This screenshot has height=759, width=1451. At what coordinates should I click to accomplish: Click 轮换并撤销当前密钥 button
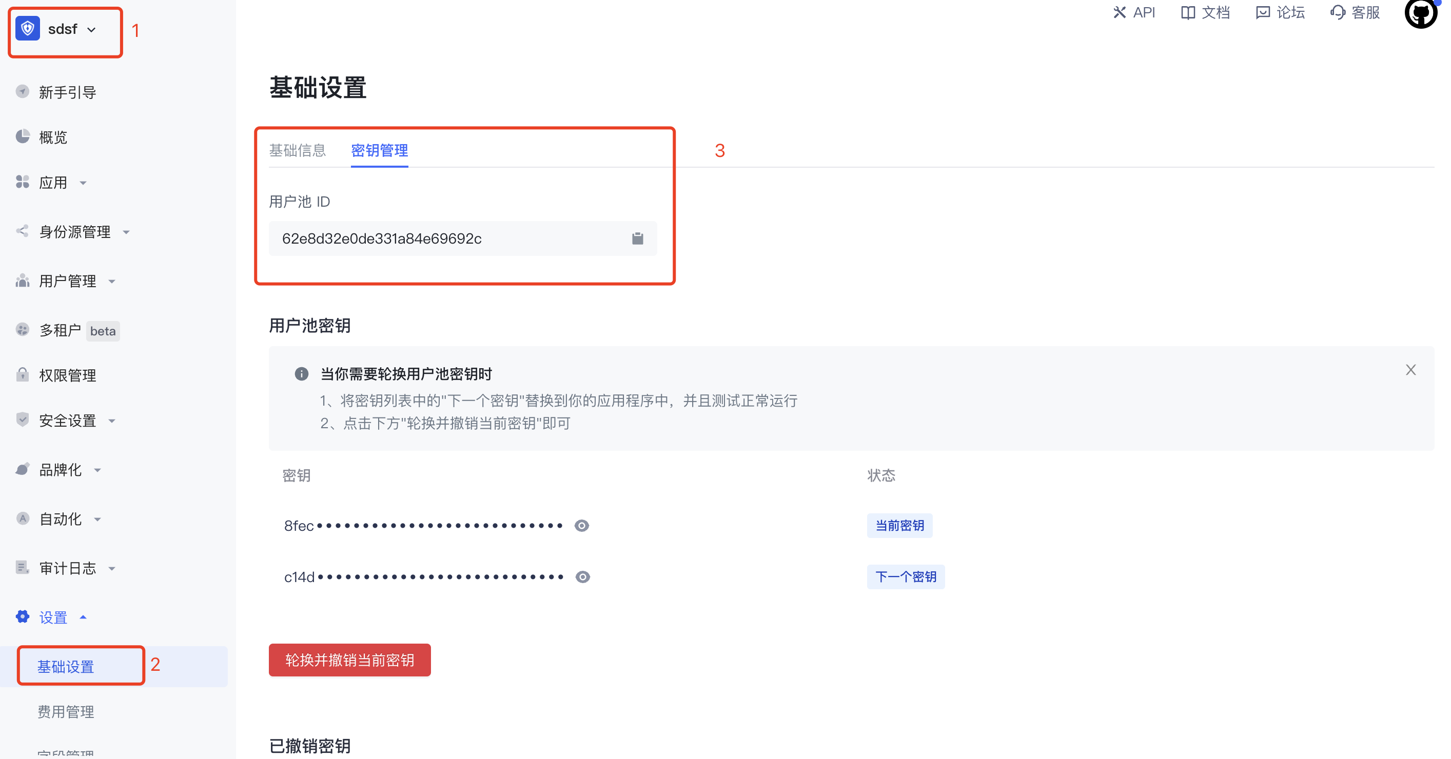pyautogui.click(x=349, y=660)
